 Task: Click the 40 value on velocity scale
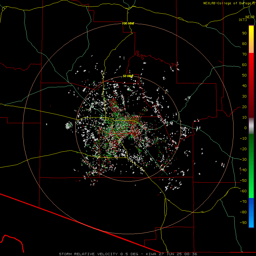(244, 86)
